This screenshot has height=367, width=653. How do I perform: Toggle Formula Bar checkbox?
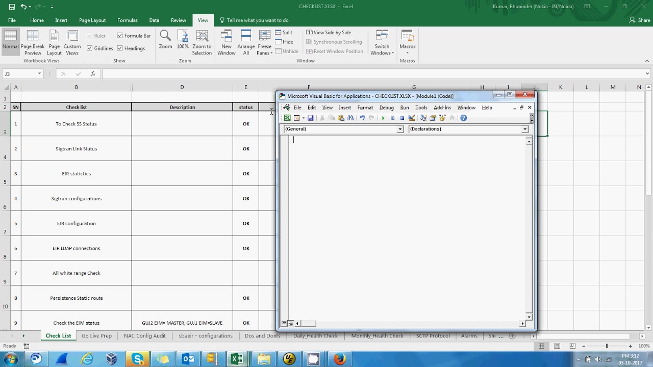coord(120,36)
